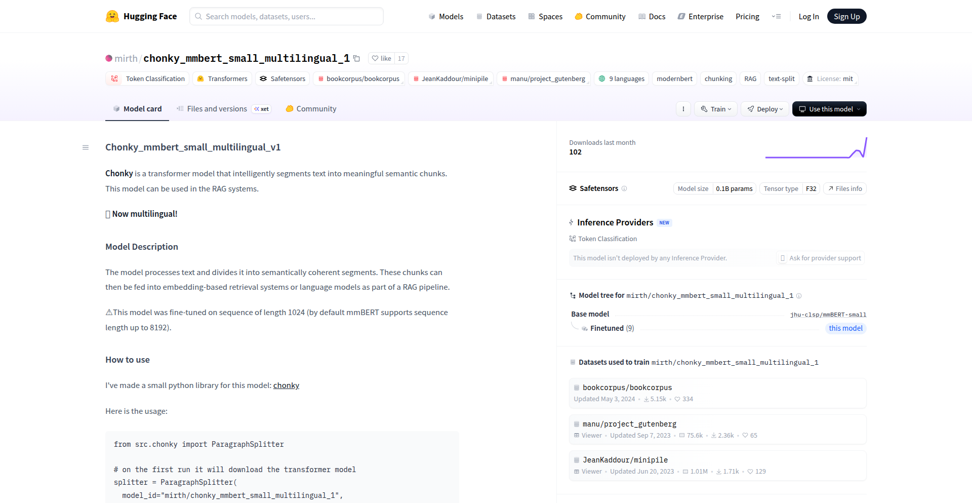Open the jhu-clsp/mmBERT-small base model link
This screenshot has height=503, width=972.
(828, 315)
